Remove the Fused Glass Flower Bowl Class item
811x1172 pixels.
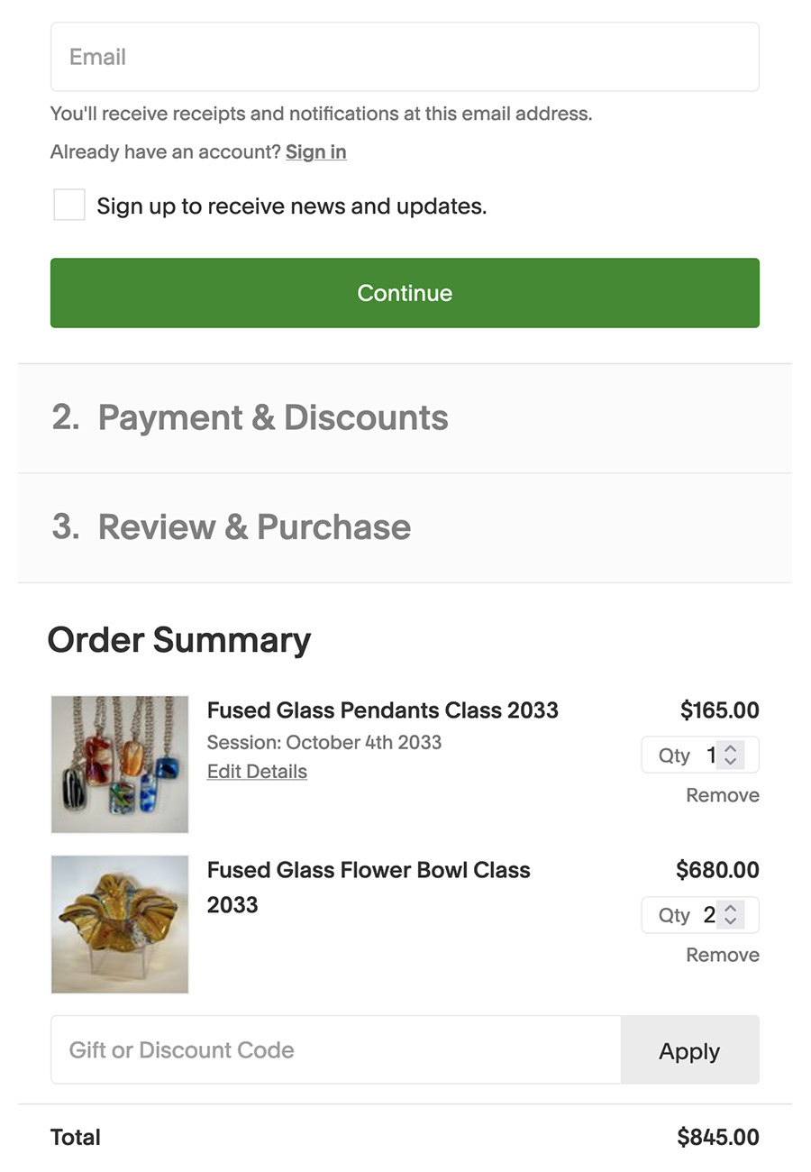point(722,955)
